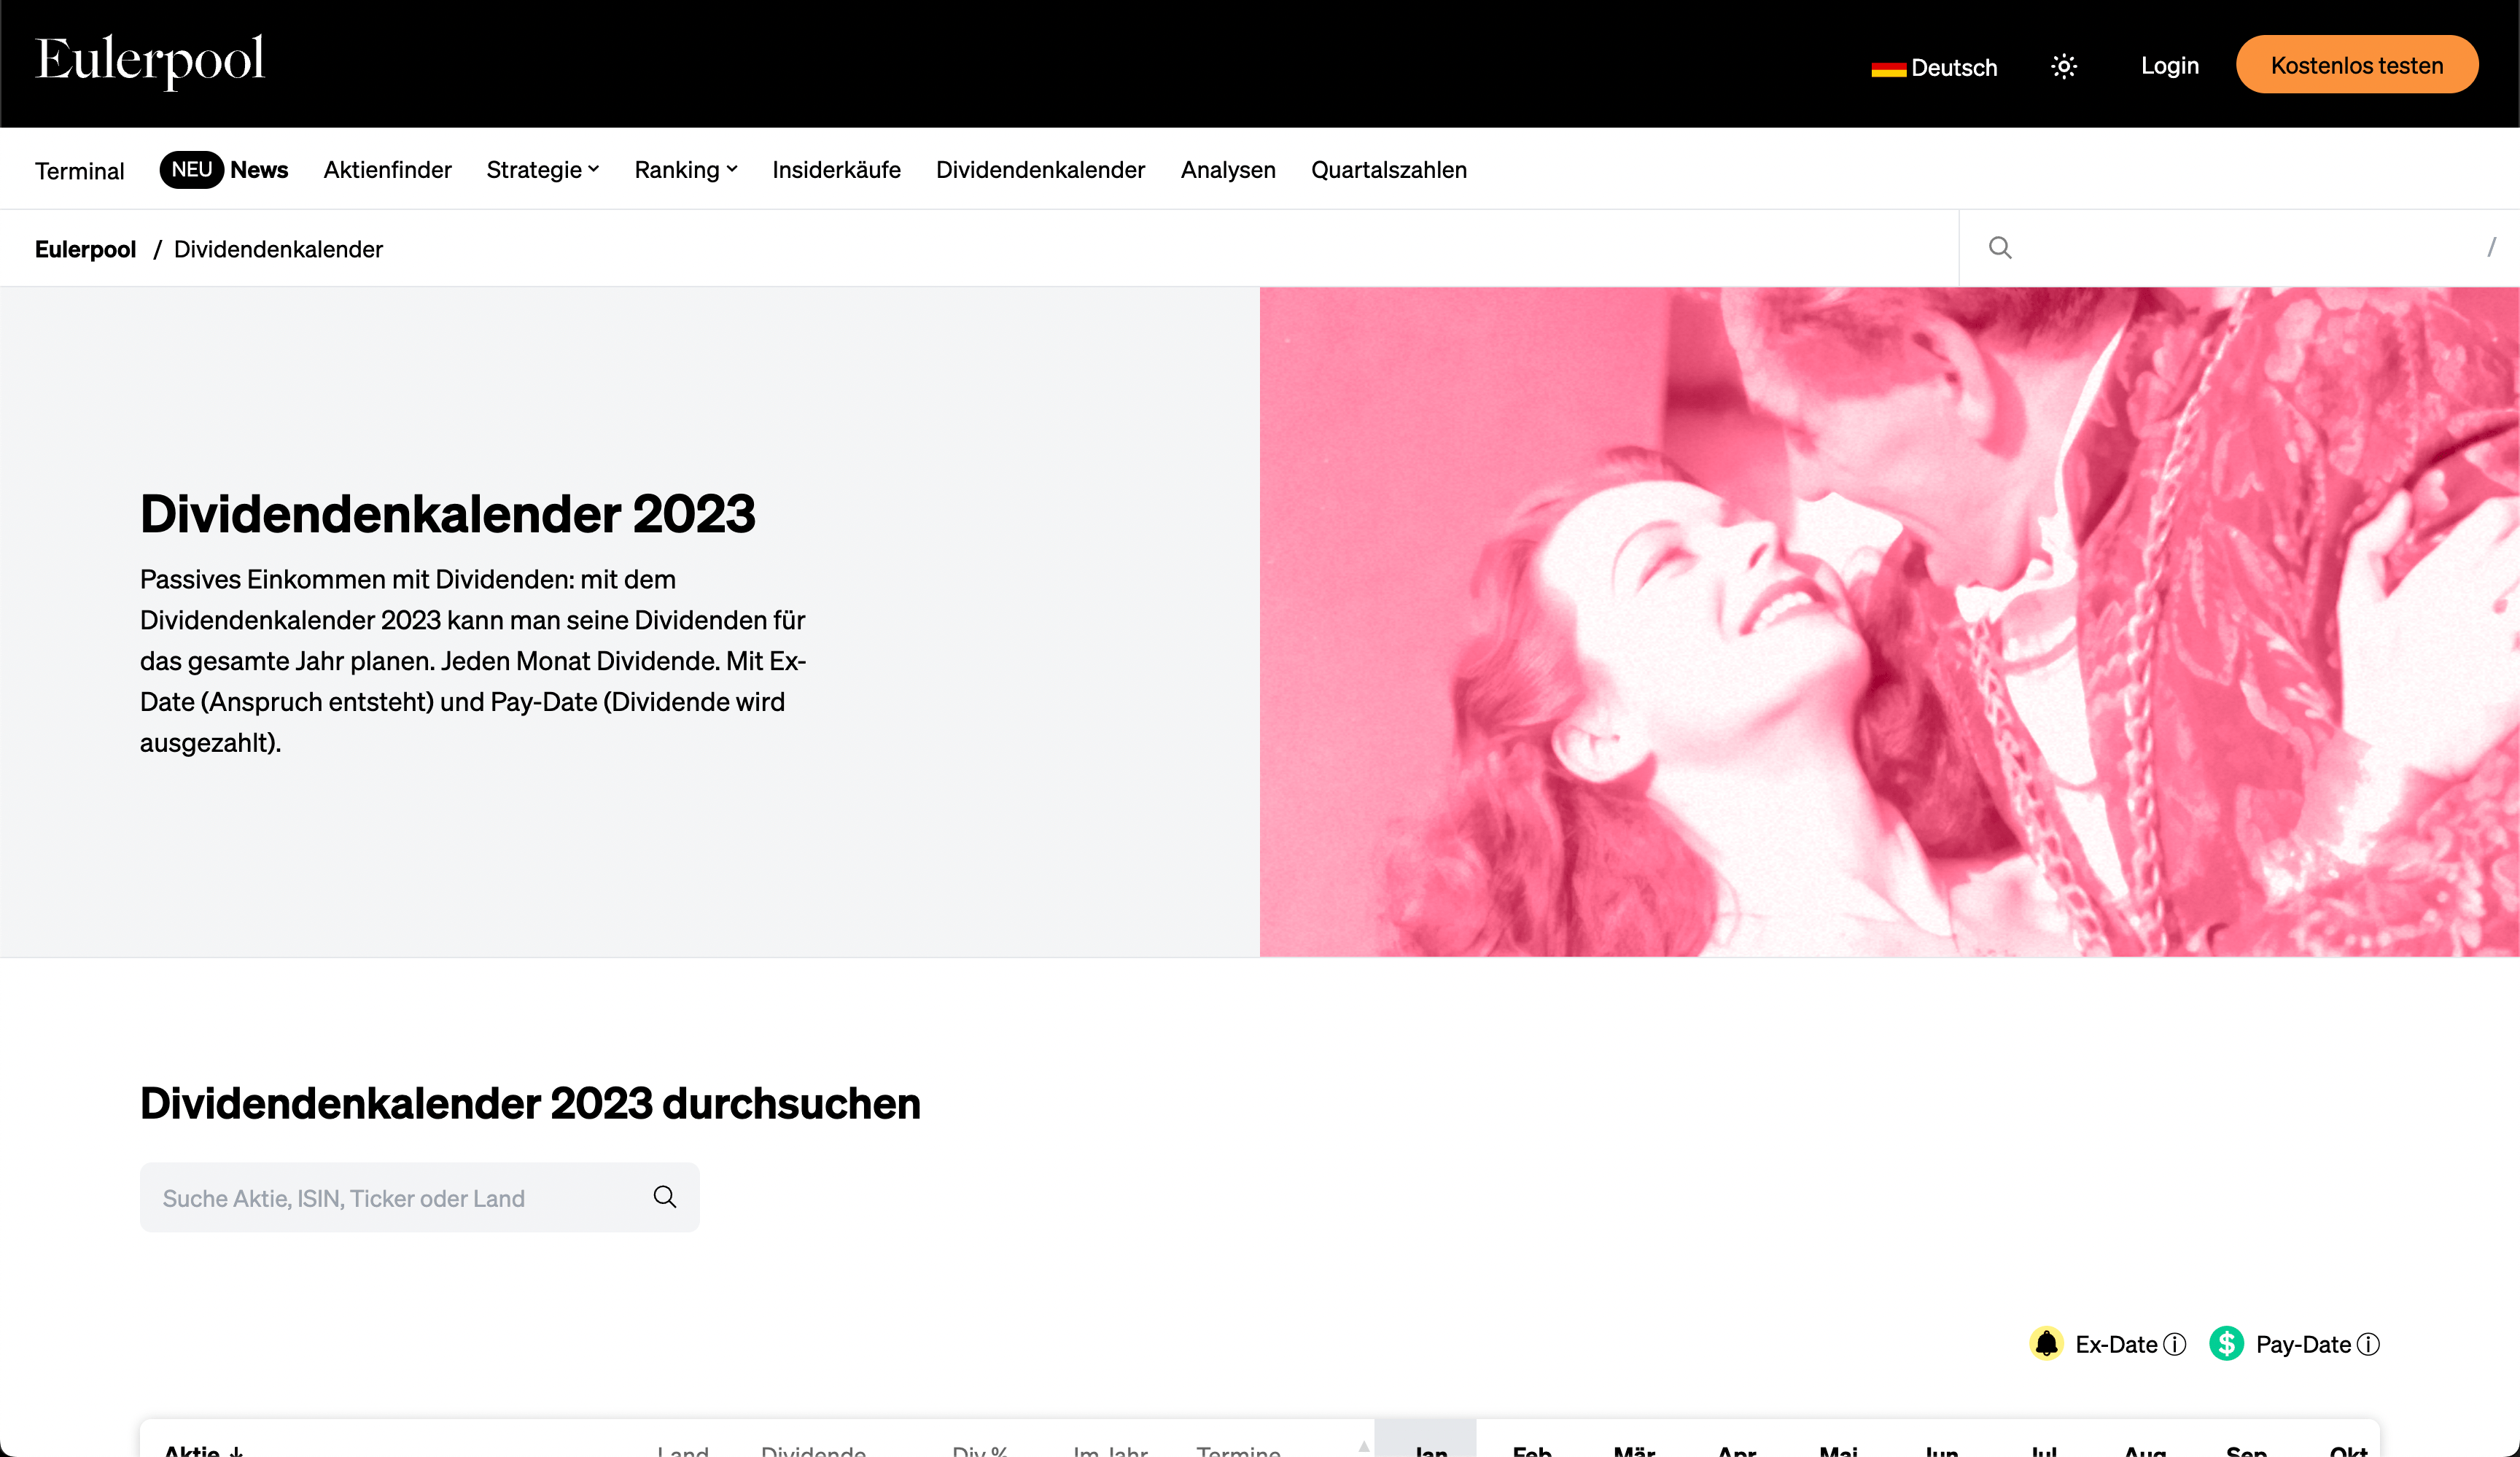Click the German flag icon
The height and width of the screenshot is (1457, 2520).
1888,68
